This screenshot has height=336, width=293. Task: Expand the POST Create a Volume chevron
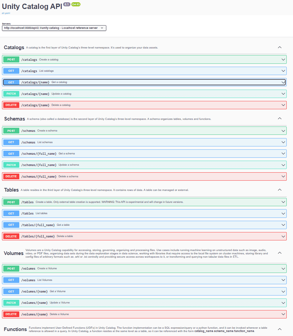[283, 269]
